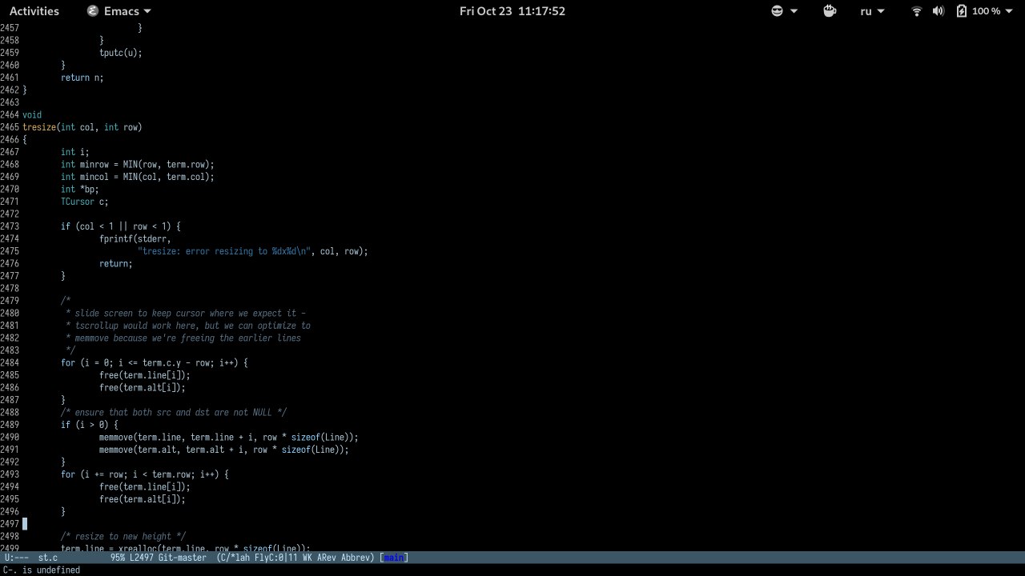The image size is (1025, 576).
Task: Click 'return;' on line 2476
Action: click(x=115, y=263)
